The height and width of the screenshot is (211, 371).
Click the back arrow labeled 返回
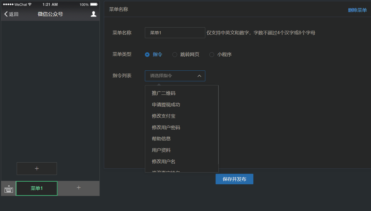coord(11,14)
